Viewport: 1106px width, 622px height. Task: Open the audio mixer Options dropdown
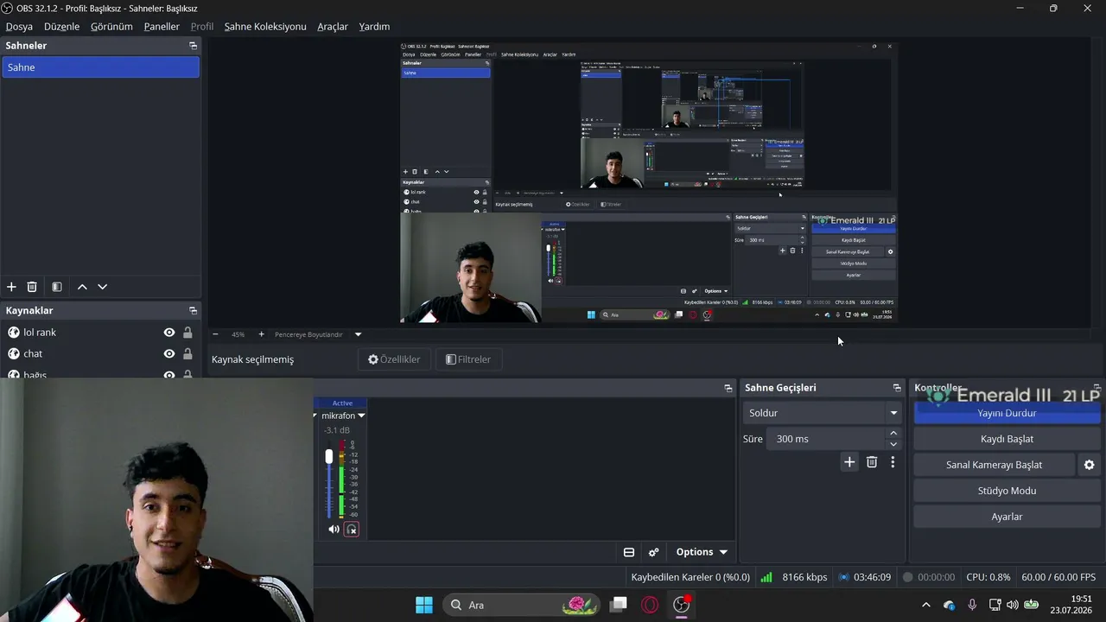(x=702, y=552)
